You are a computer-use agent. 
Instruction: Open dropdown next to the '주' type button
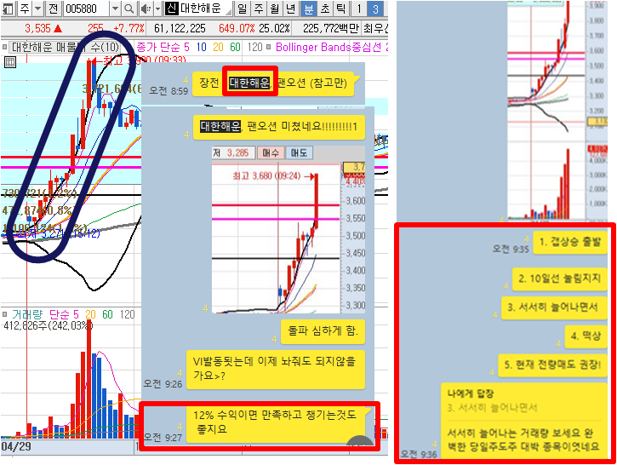(37, 9)
